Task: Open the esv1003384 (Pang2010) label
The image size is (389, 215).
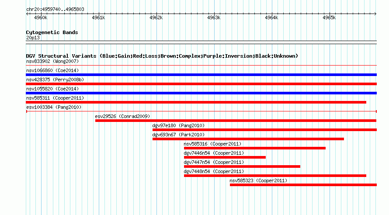Action: tap(54, 107)
